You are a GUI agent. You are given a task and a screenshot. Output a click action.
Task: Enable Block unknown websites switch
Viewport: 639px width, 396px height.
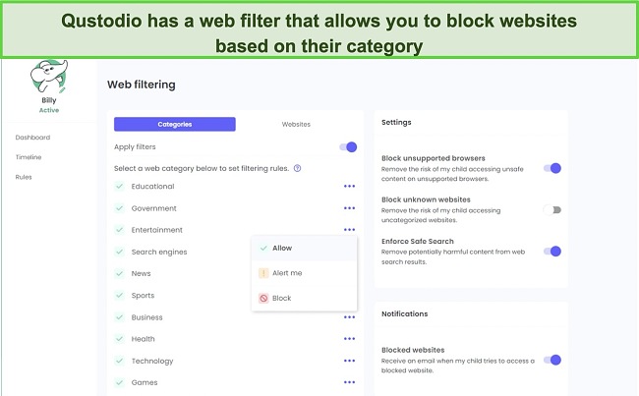pos(552,210)
